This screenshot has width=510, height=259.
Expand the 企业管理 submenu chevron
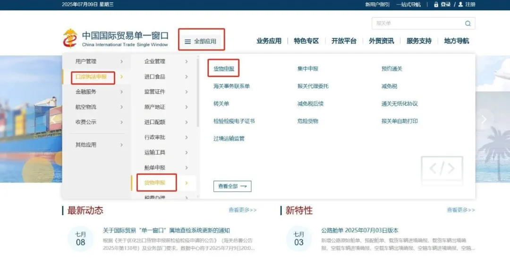187,61
